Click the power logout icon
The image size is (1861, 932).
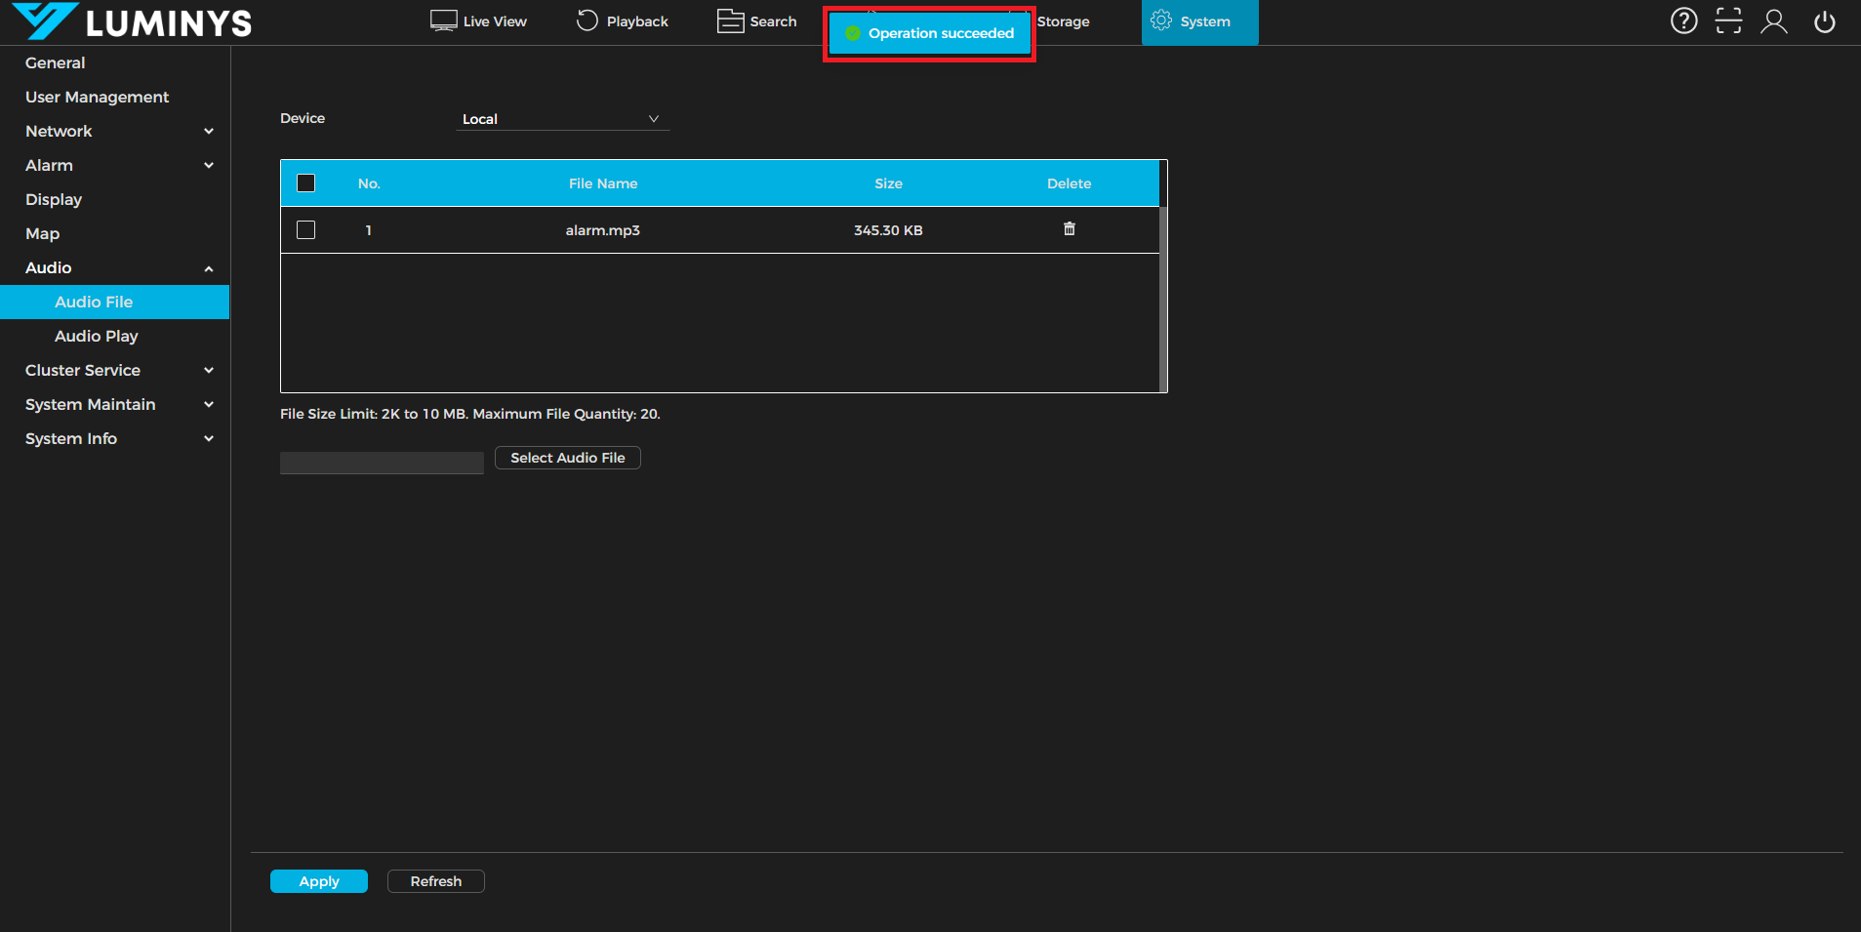click(1824, 21)
